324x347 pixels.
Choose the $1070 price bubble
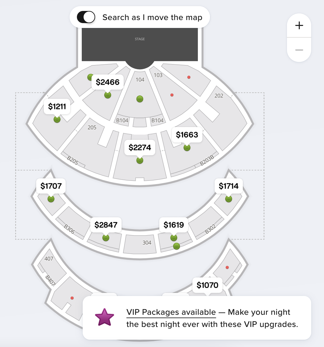207,285
